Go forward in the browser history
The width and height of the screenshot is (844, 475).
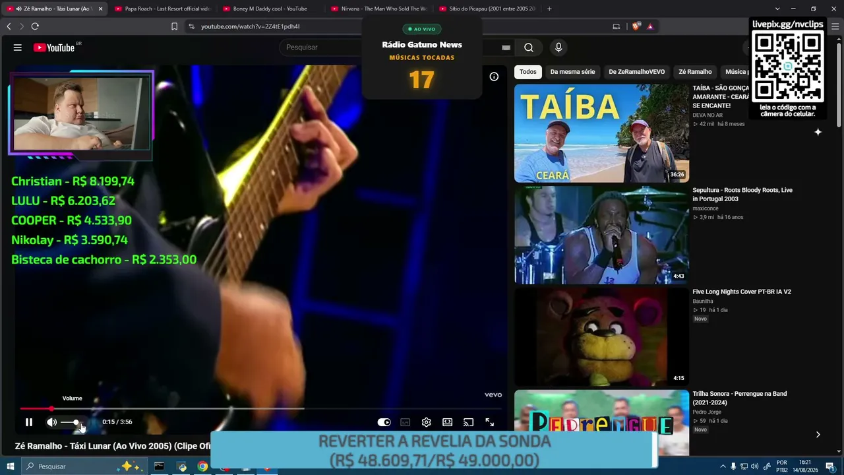(21, 26)
